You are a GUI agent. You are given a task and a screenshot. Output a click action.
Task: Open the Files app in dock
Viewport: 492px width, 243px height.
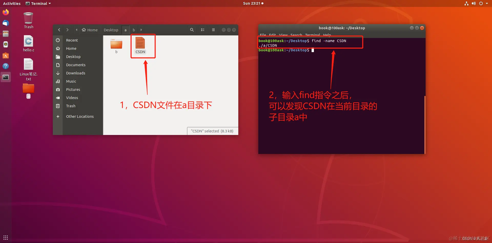point(6,34)
